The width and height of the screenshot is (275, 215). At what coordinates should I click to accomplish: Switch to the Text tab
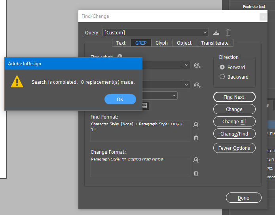(121, 43)
